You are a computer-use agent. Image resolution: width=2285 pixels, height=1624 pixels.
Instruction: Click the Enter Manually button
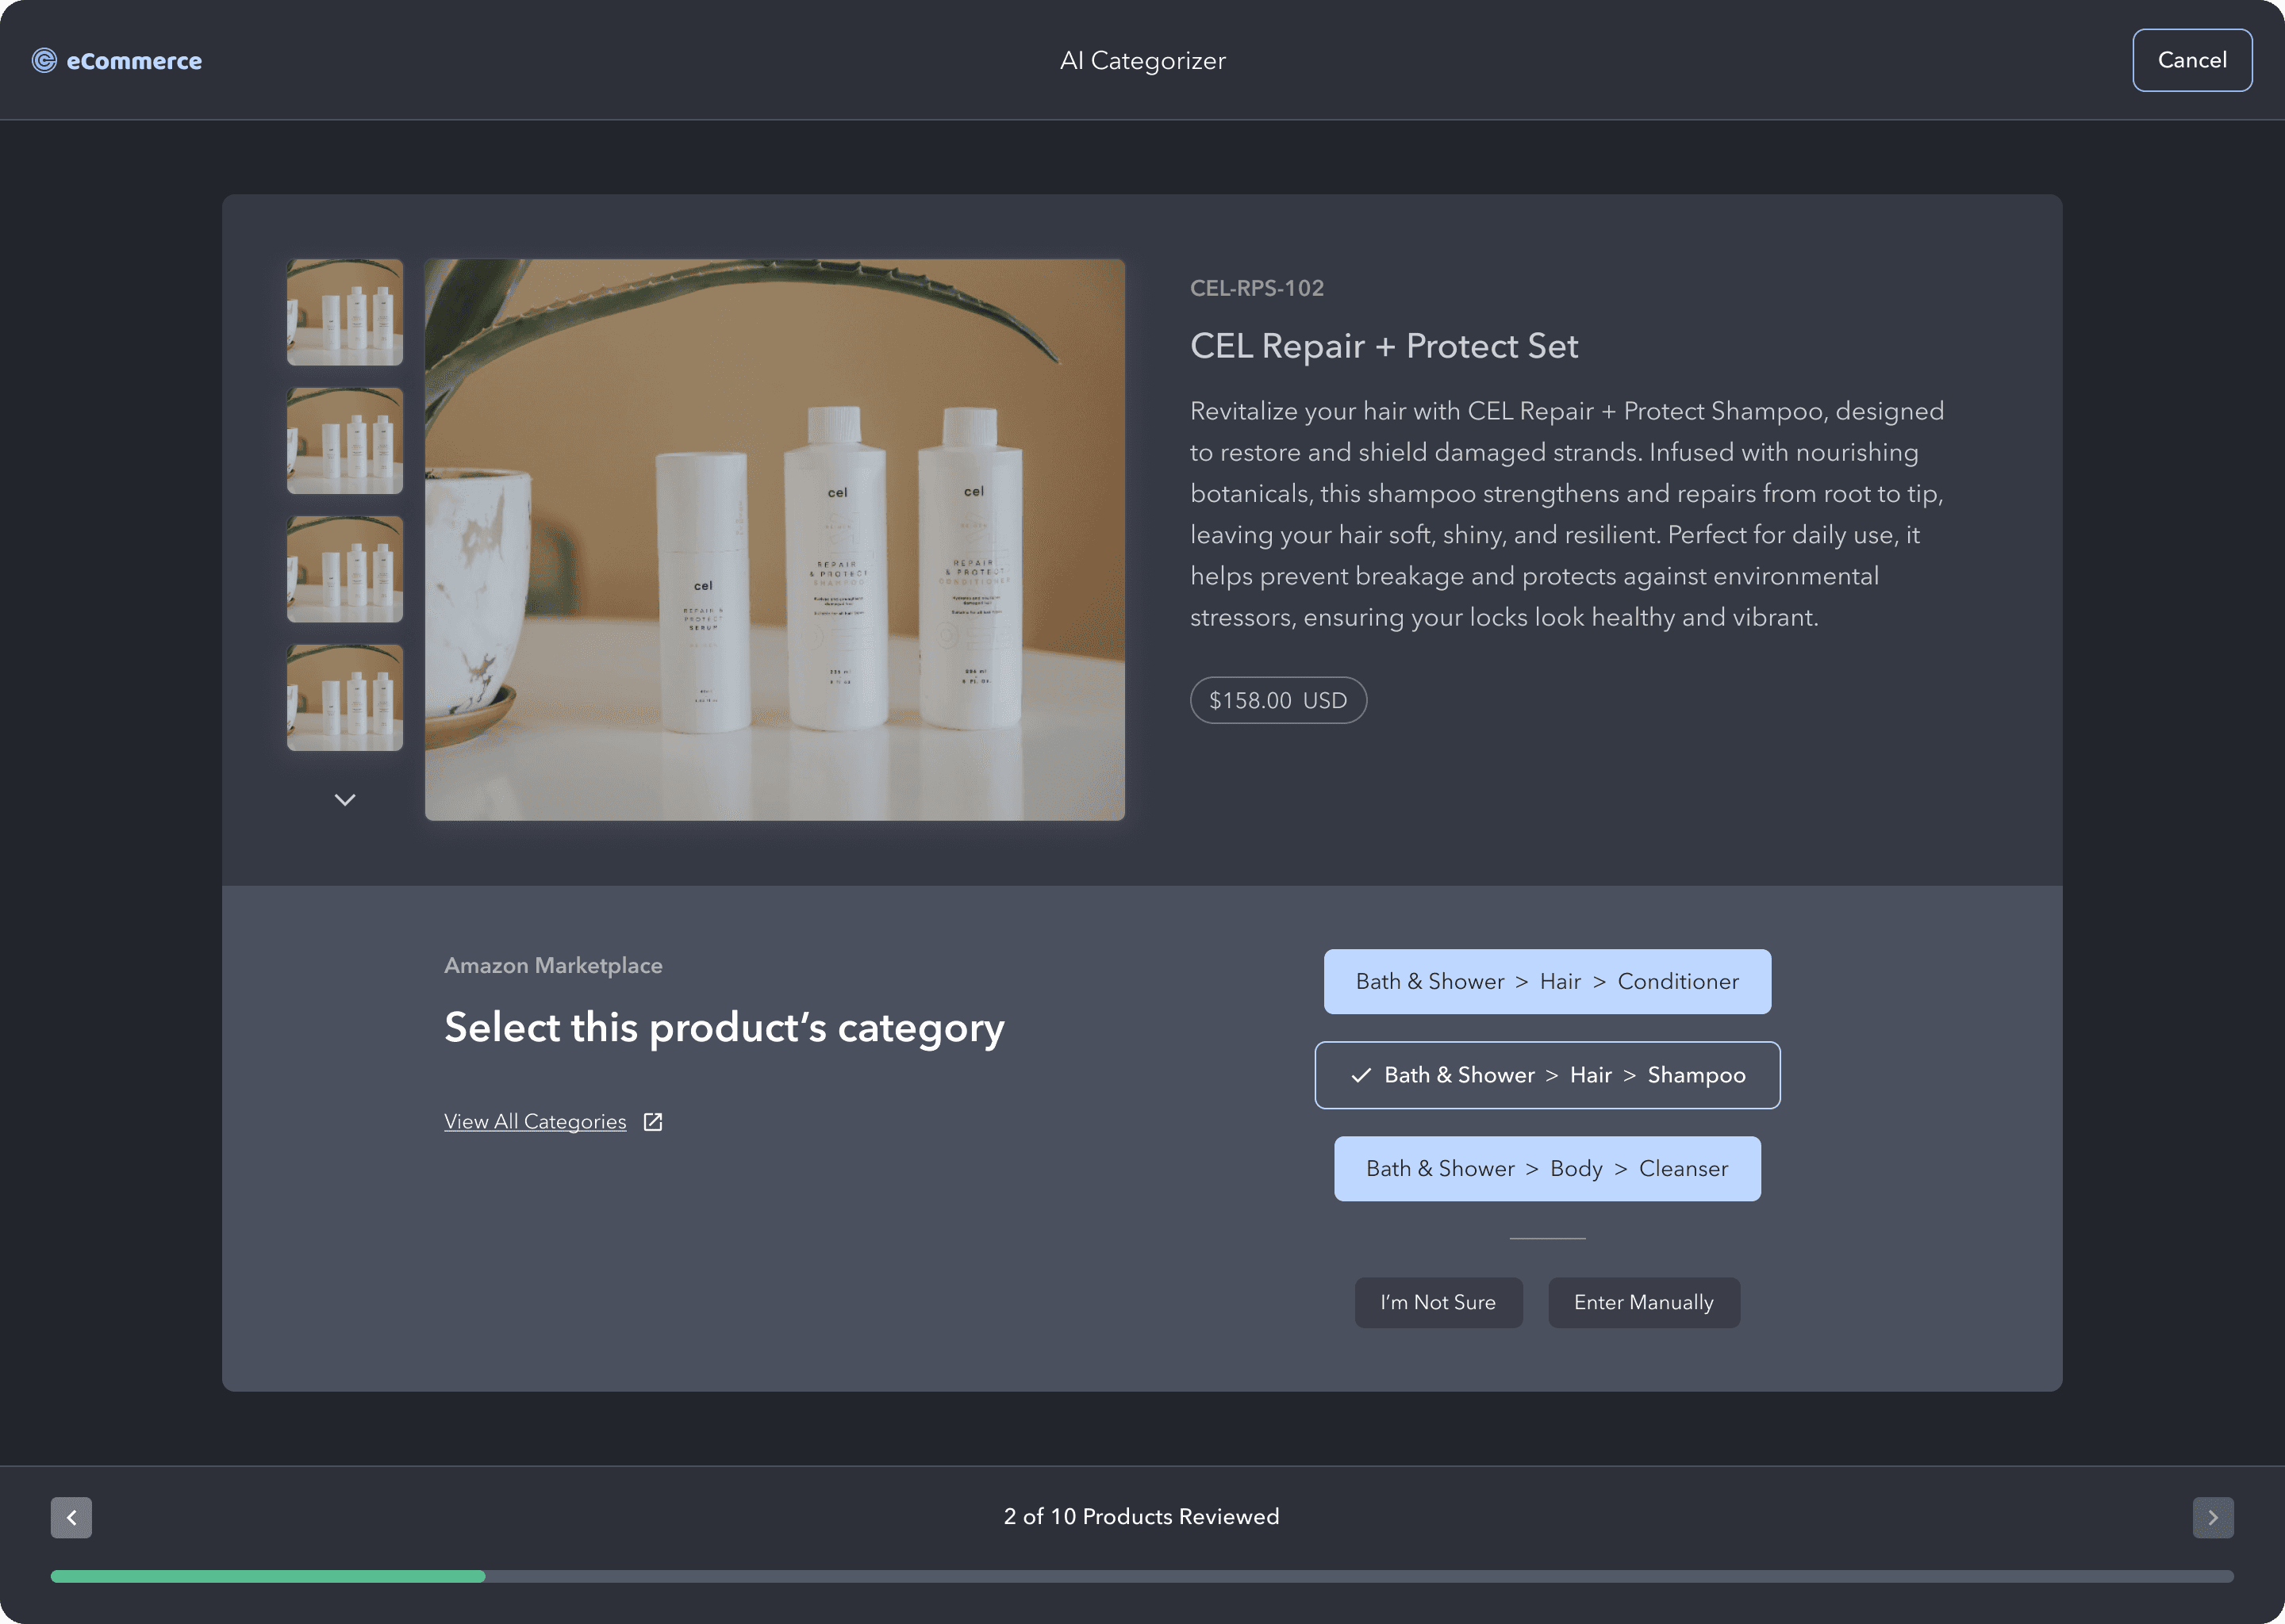pyautogui.click(x=1642, y=1303)
